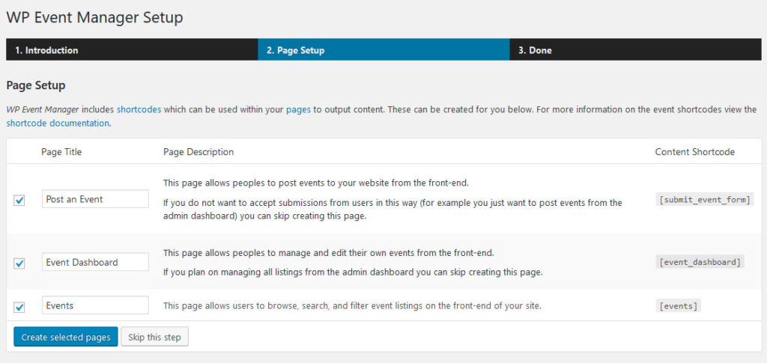Jump to the 3. Done step

(635, 50)
